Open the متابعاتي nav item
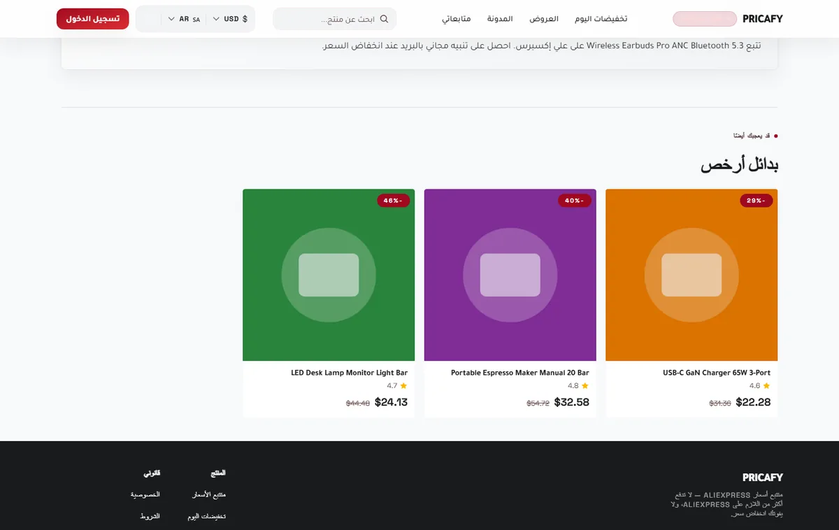Viewport: 839px width, 530px height. point(457,19)
